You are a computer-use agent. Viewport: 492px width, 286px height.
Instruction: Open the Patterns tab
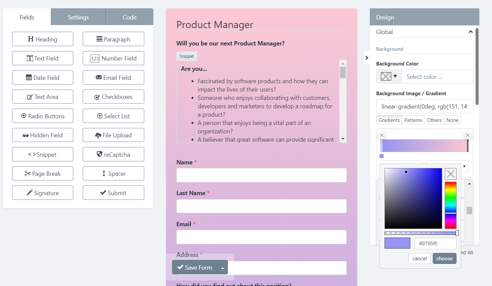[x=413, y=120]
